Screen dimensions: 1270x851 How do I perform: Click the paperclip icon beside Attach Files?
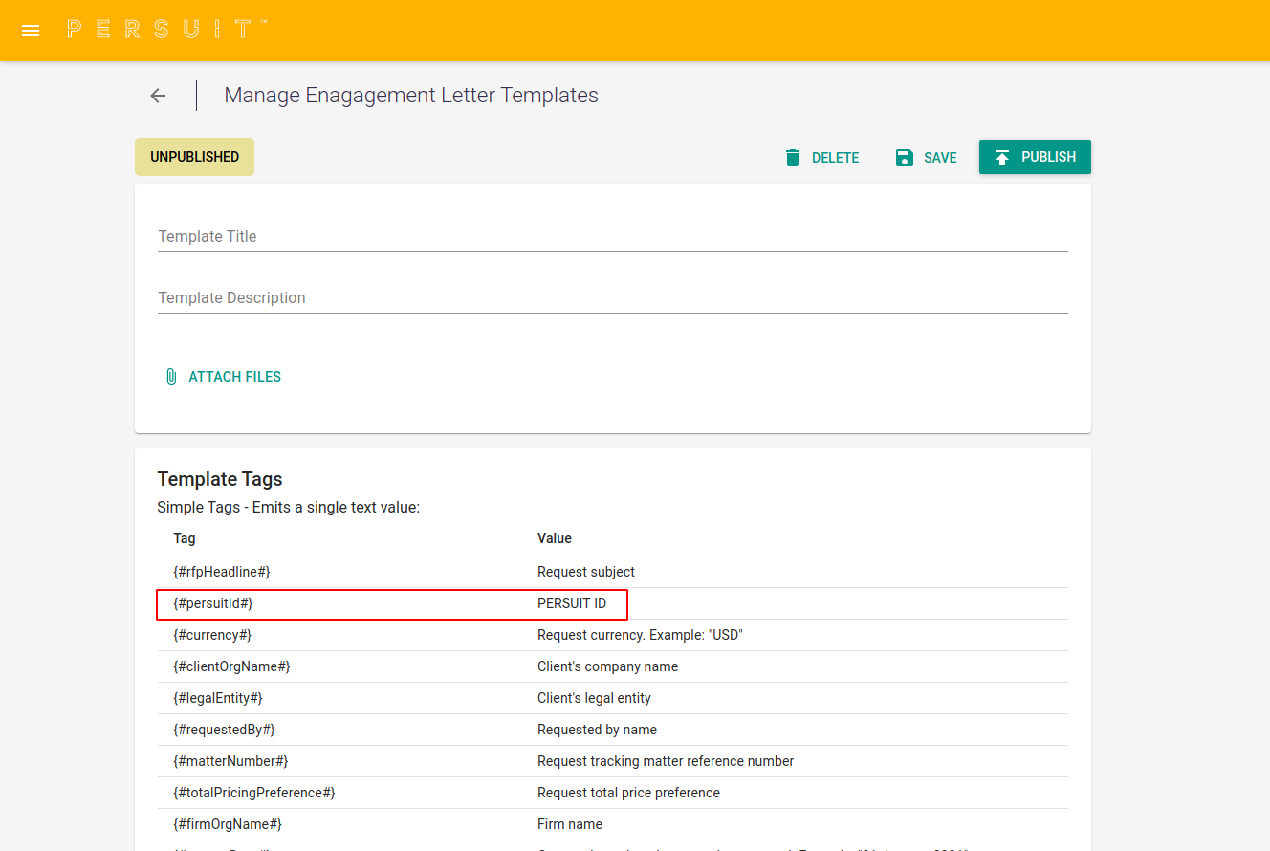pyautogui.click(x=171, y=377)
